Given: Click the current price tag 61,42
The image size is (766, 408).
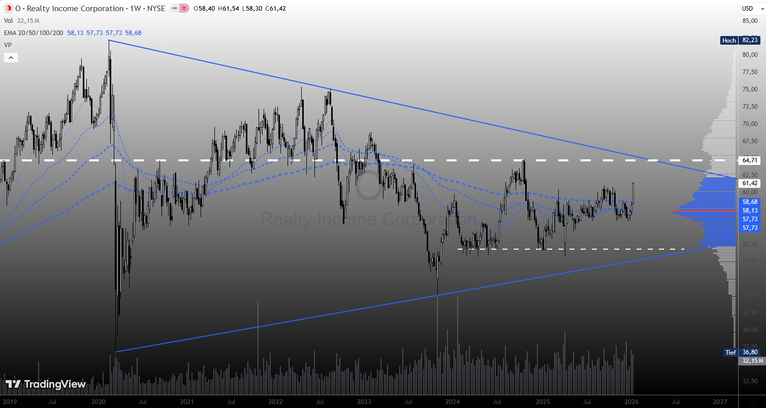Looking at the screenshot, I should click(750, 183).
